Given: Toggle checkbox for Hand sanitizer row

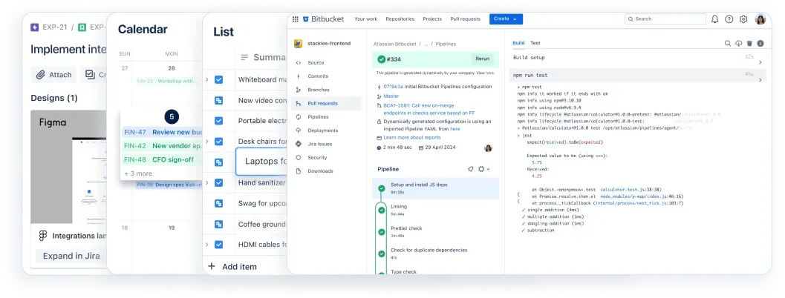Looking at the screenshot, I should (x=219, y=182).
